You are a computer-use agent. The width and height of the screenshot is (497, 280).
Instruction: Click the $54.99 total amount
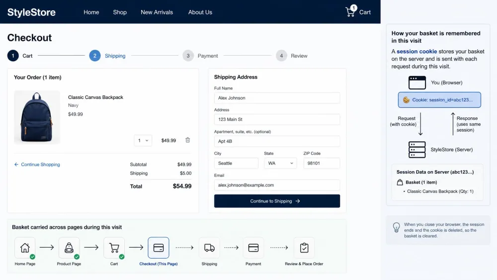[182, 186]
